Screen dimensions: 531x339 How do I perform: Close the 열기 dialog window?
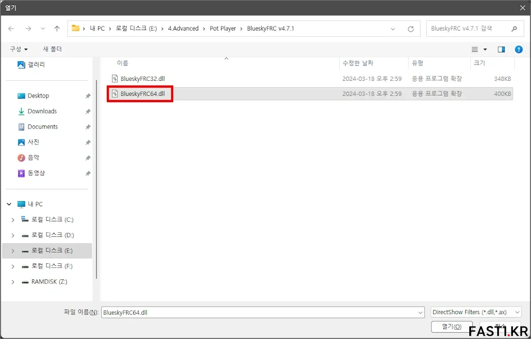(x=523, y=8)
